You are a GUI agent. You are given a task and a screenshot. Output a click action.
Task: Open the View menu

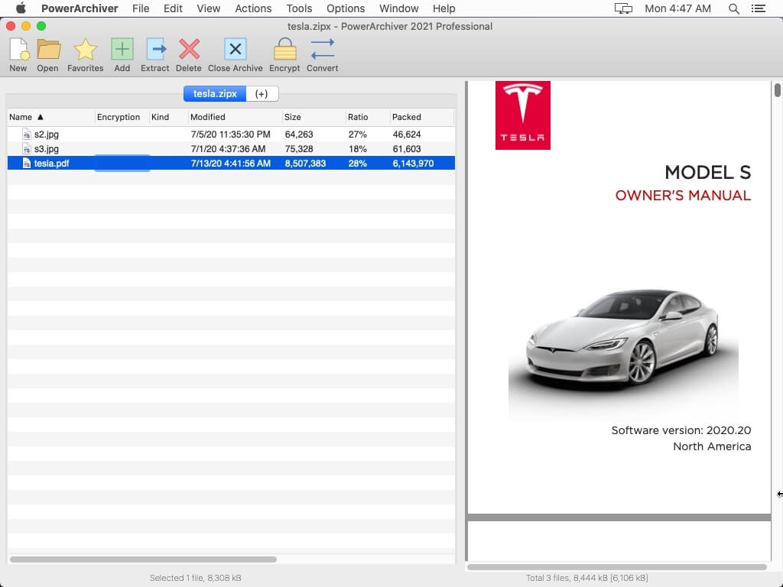[x=208, y=8]
